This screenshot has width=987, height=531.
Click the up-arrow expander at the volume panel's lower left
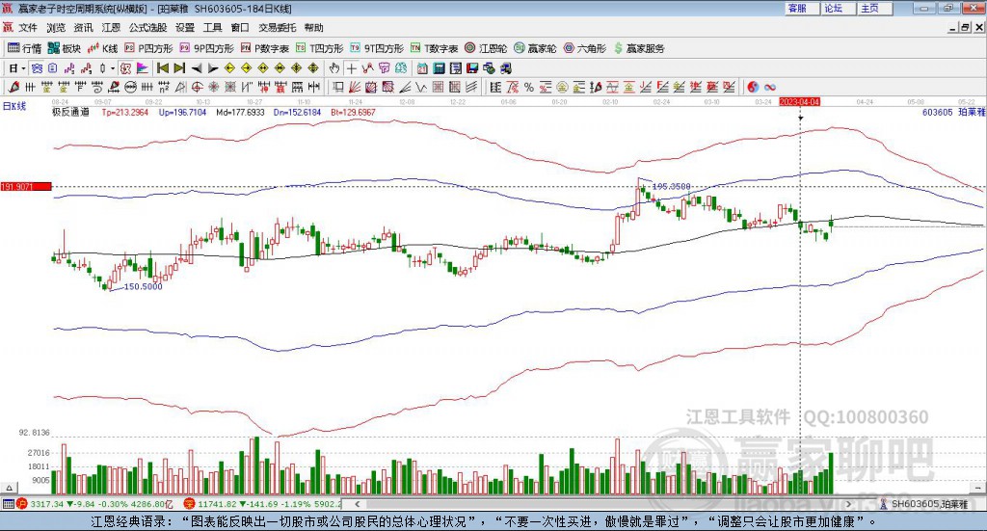pos(9,488)
